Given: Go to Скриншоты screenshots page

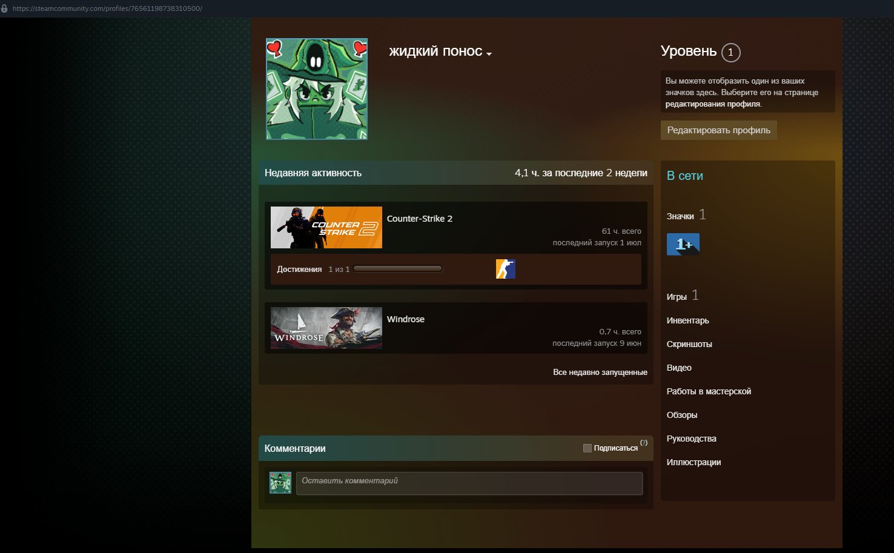Looking at the screenshot, I should point(689,344).
